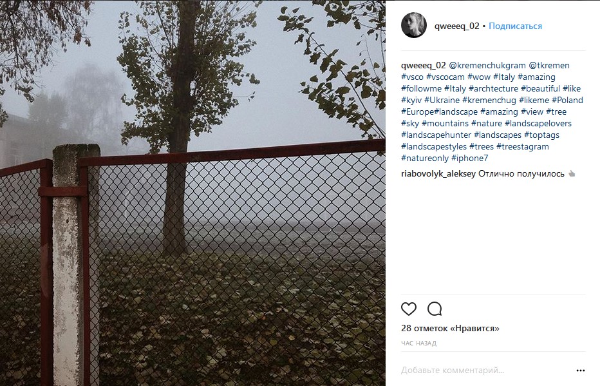This screenshot has height=386, width=600.
Task: View the 28 likes list
Action: tap(450, 328)
